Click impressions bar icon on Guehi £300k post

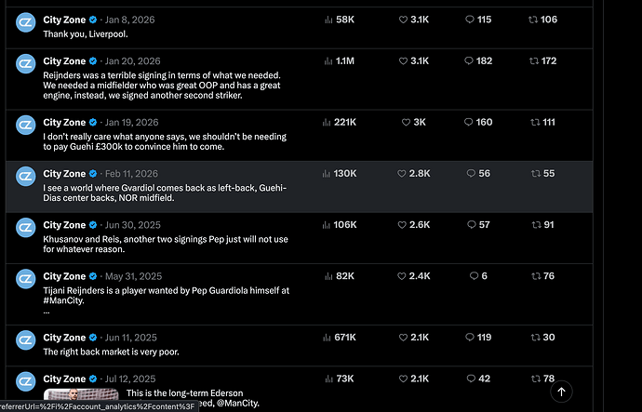(x=327, y=123)
